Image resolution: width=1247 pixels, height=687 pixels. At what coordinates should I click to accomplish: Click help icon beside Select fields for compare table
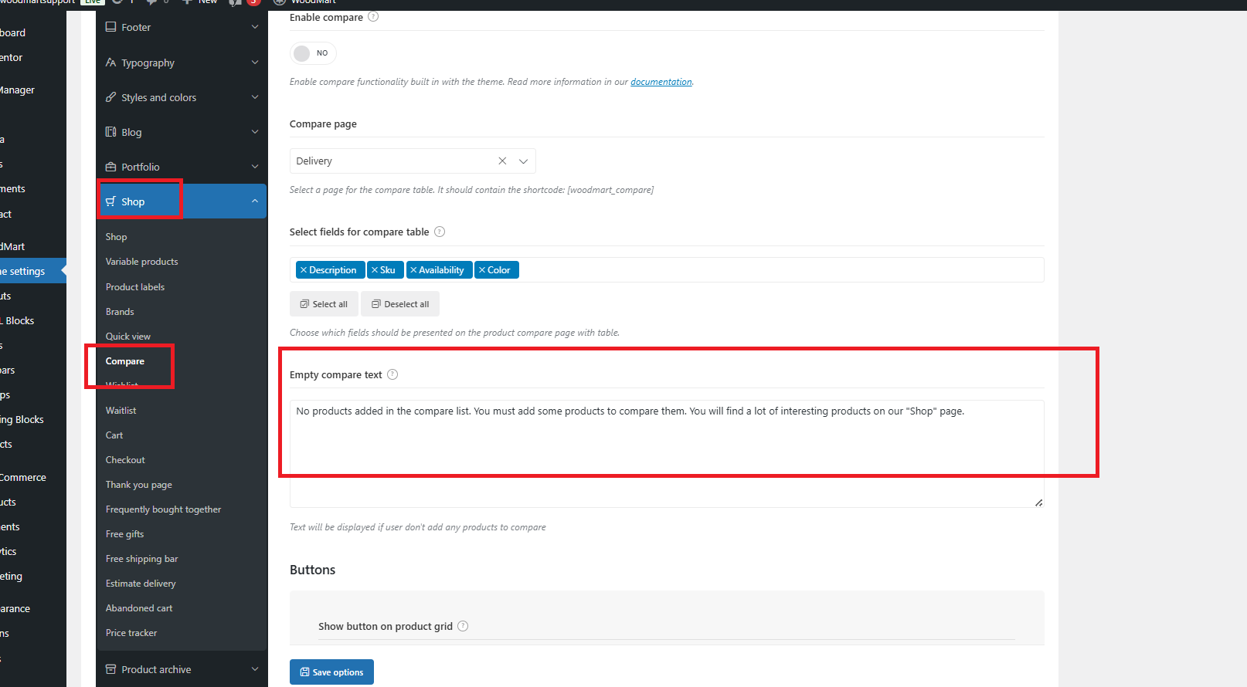click(x=440, y=232)
